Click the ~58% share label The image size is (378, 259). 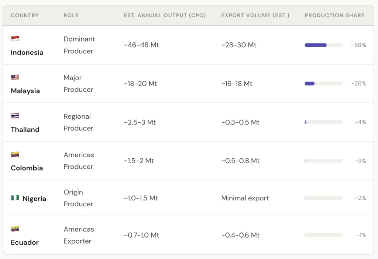click(x=358, y=45)
